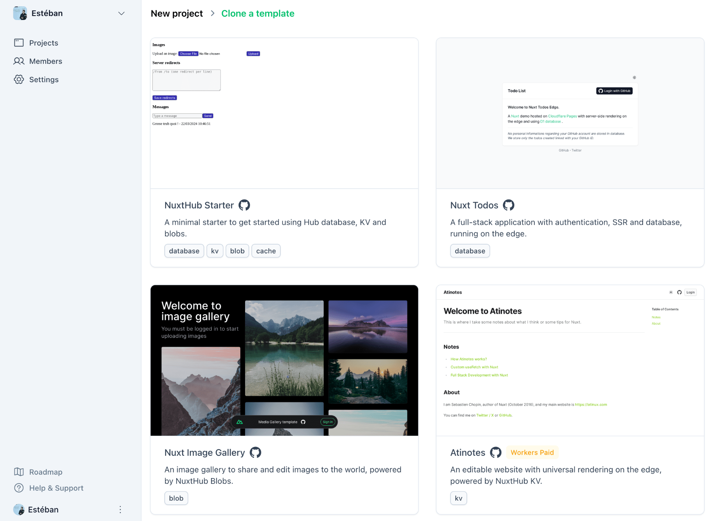712x521 pixels.
Task: Open the GitHub repo icon for Nuxt Image Gallery
Action: click(x=255, y=452)
